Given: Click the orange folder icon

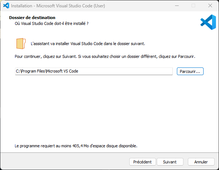Looking at the screenshot, I should [x=21, y=44].
